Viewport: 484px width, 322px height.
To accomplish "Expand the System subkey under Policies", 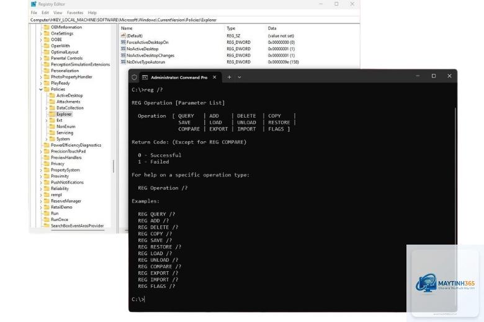I will click(47, 139).
